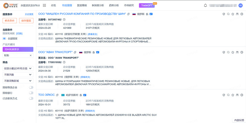Screen dimensions: 246x123
Task: Click 查看更多 under АВАН ТРАНСПОРТ HS code
Action: coord(85,77)
